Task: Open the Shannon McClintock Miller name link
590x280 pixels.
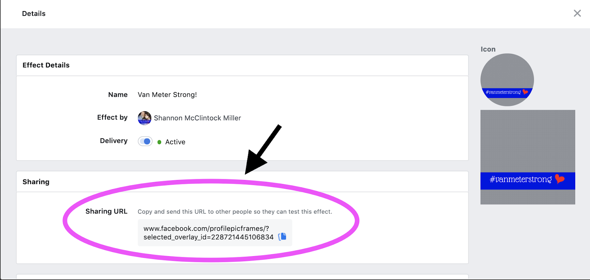Action: click(197, 118)
